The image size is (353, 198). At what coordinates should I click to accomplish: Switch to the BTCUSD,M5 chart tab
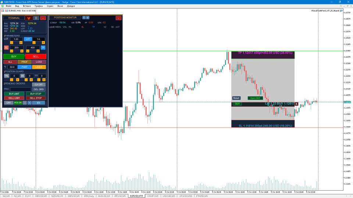(x=120, y=196)
